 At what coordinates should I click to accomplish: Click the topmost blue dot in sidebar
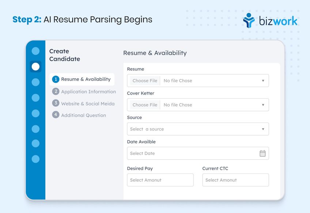click(x=35, y=51)
